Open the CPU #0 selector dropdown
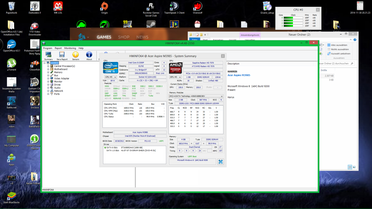This screenshot has height=209, width=372. (x=111, y=77)
